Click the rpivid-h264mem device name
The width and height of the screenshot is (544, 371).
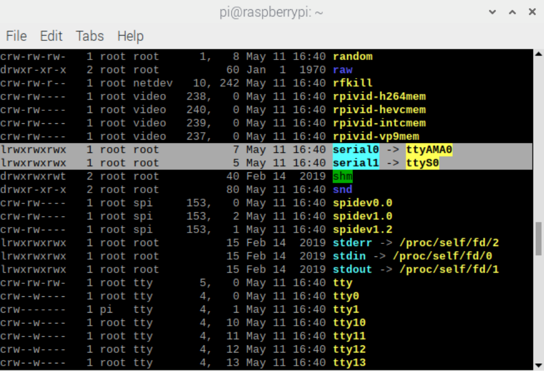pos(379,97)
